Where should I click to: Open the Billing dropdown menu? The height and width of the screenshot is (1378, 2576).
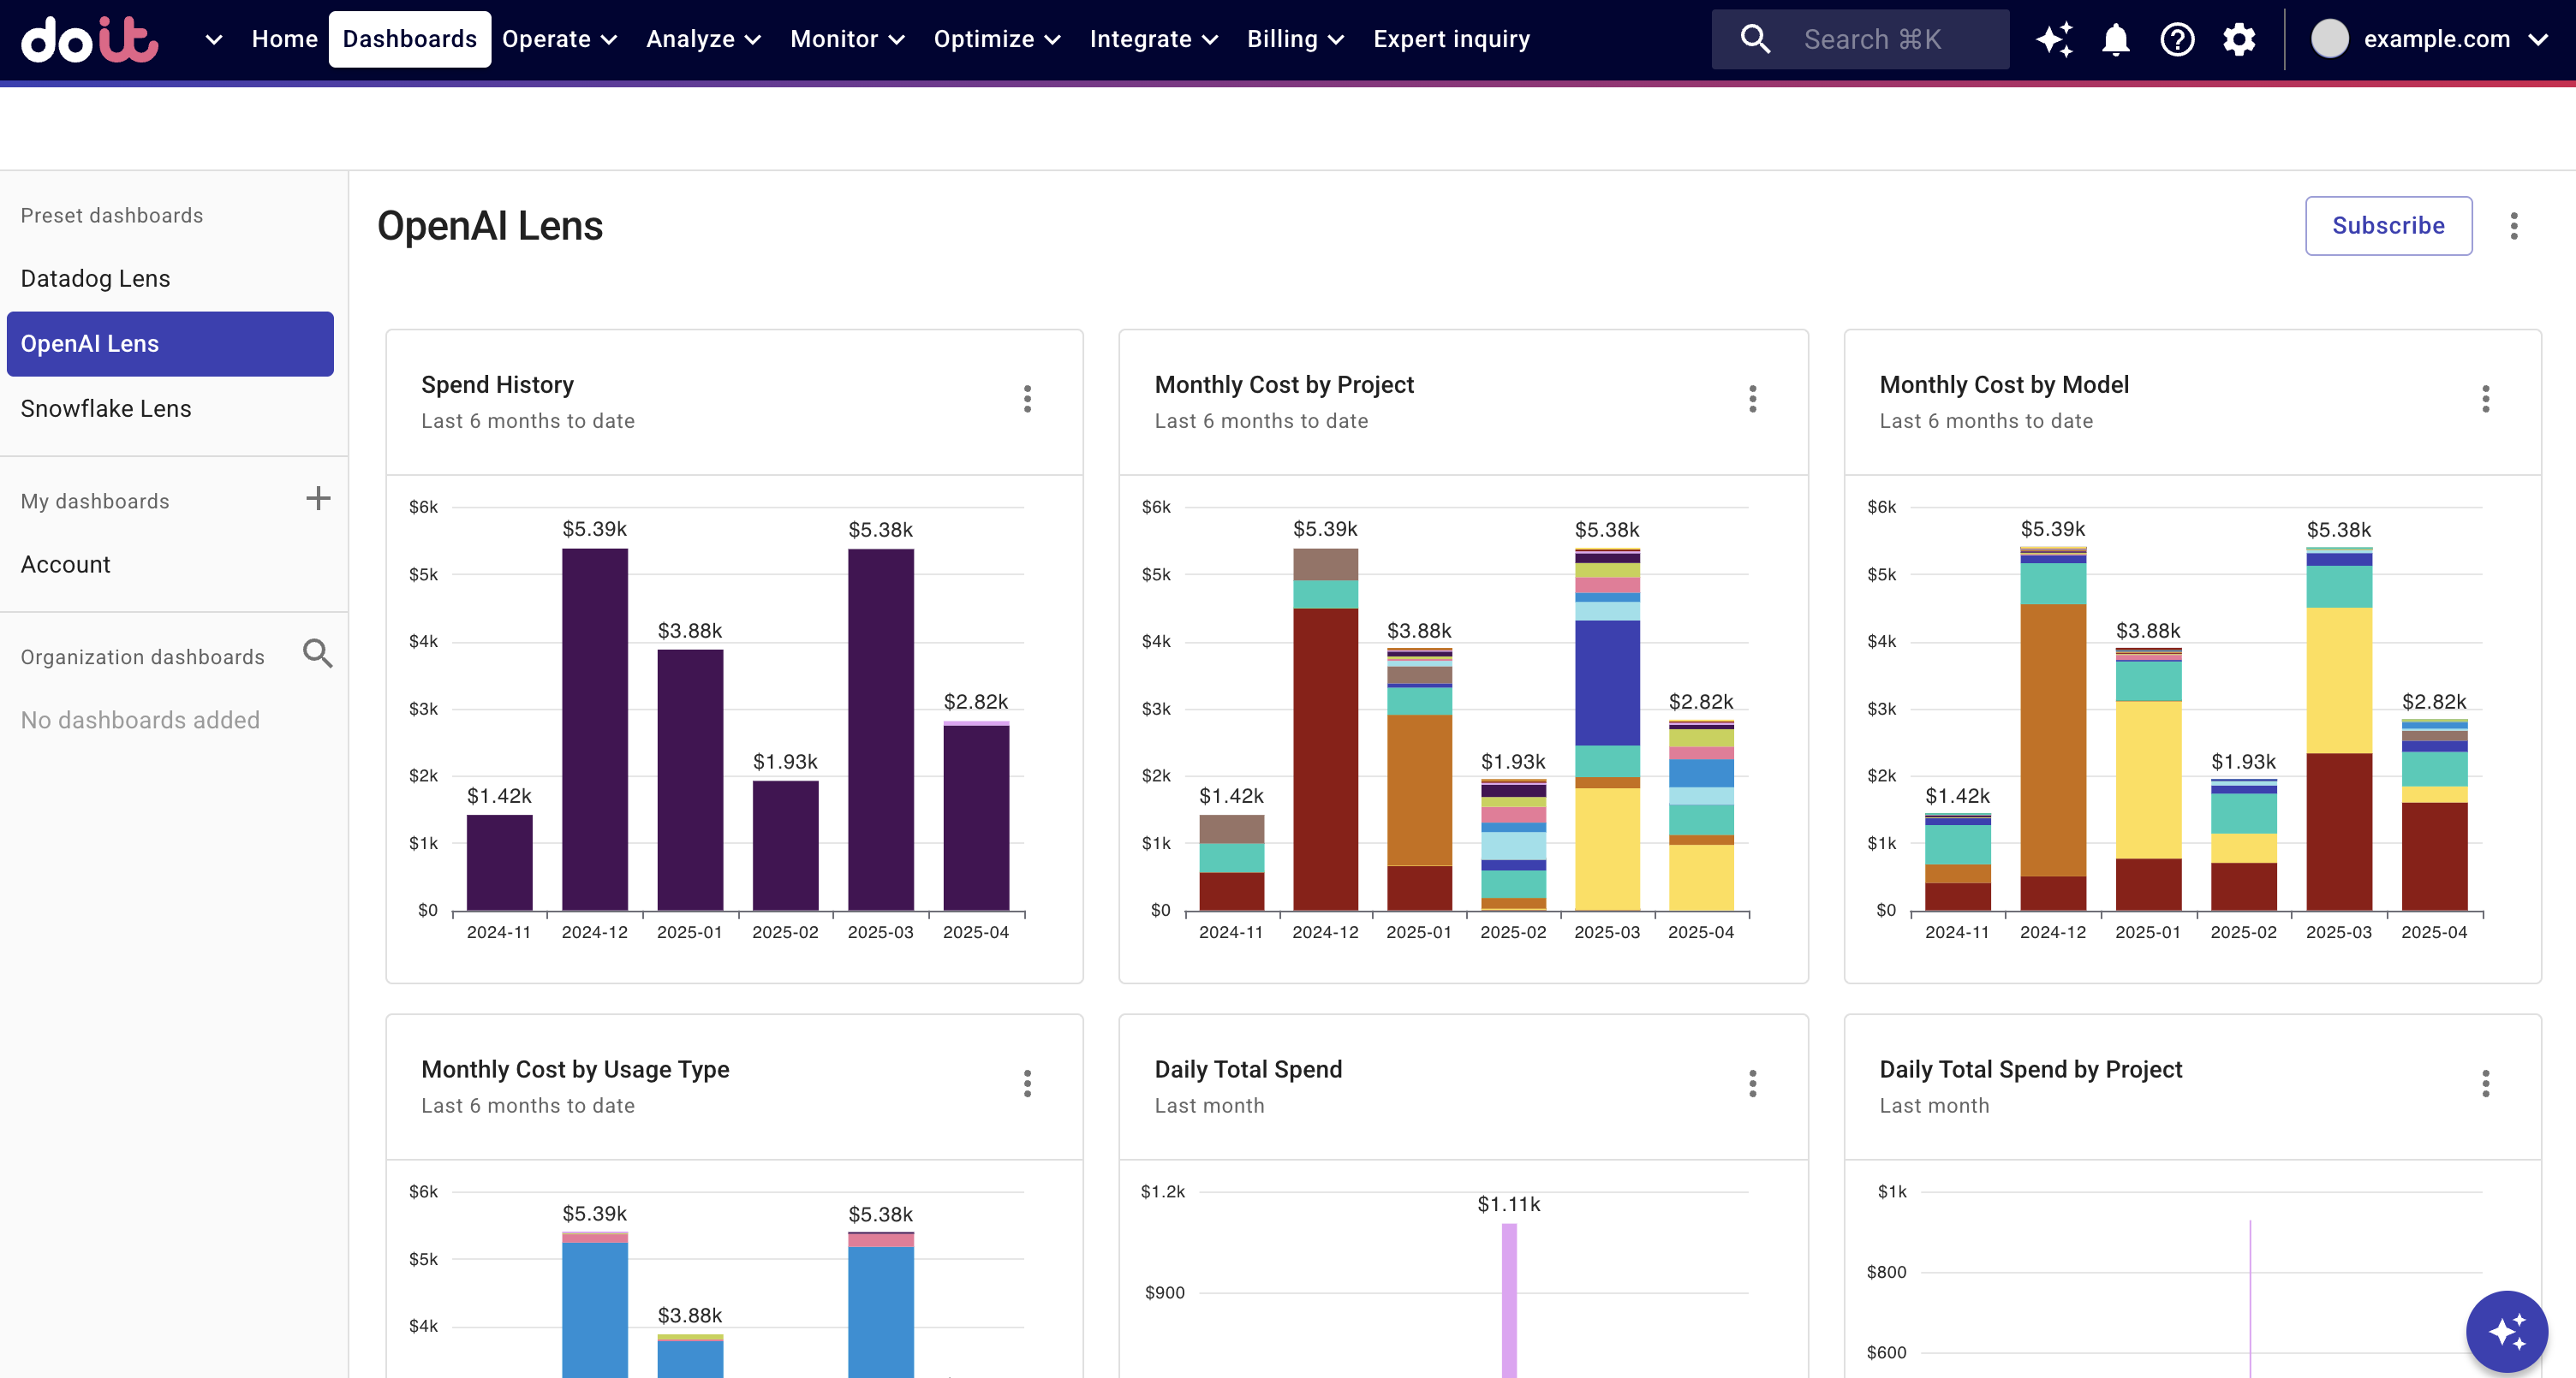click(1295, 39)
